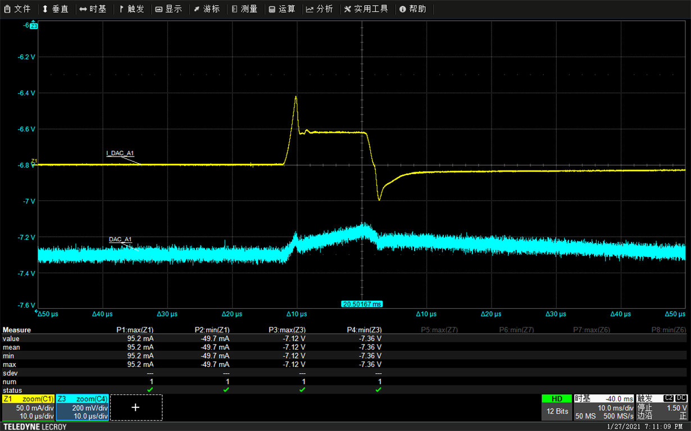The height and width of the screenshot is (431, 691).
Task: Select the P3:max(Z3) measurement column header
Action: [x=286, y=330]
